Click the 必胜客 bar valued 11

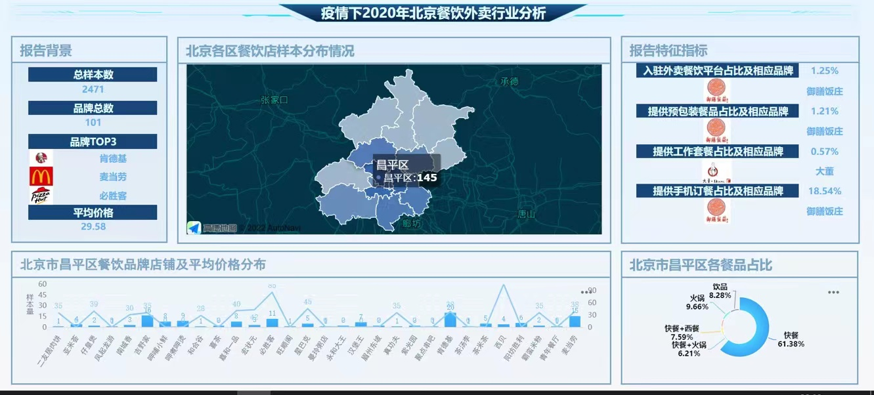pyautogui.click(x=272, y=323)
